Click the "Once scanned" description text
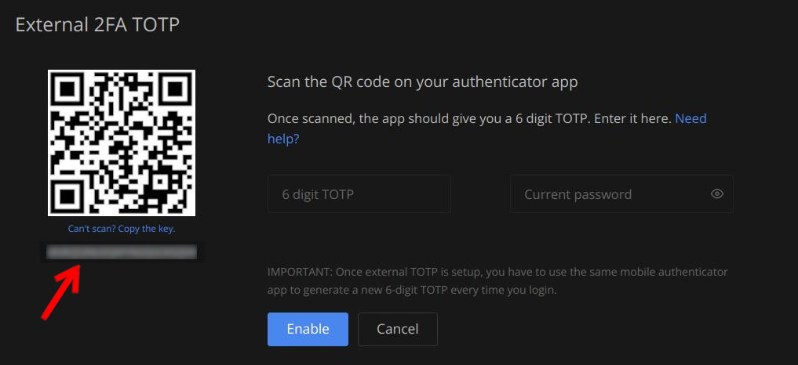798x365 pixels. point(487,128)
